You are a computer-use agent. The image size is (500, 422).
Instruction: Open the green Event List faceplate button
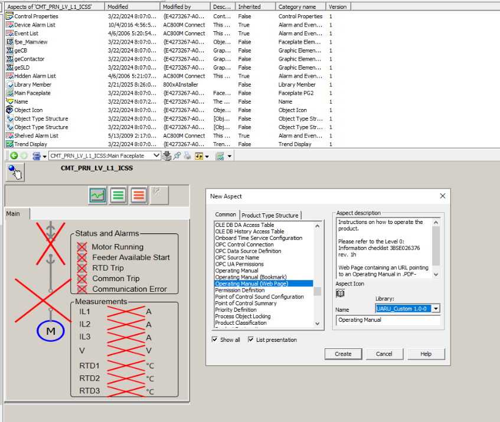tap(118, 195)
